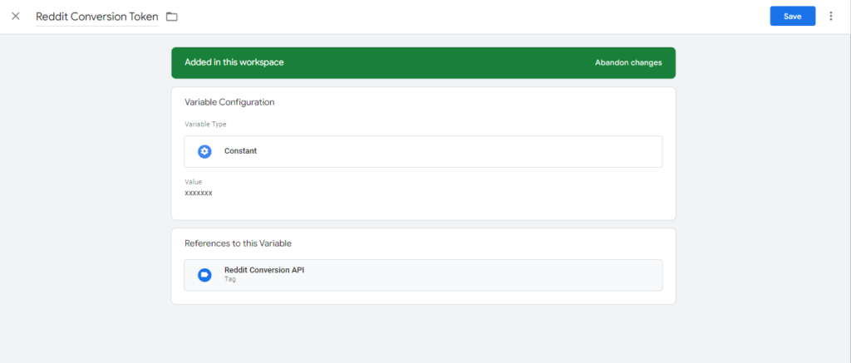Edit the Reddit Conversion Token name field
This screenshot has height=363, width=851.
click(96, 17)
